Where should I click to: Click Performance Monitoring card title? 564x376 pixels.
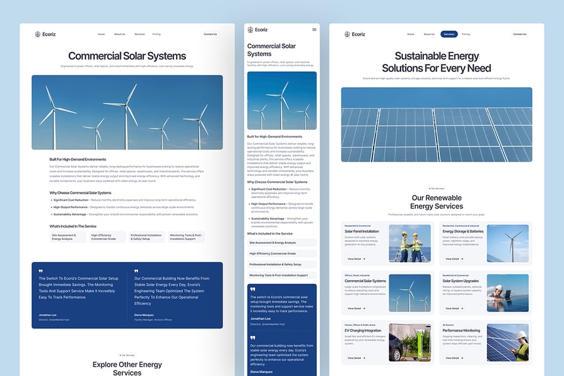click(461, 330)
